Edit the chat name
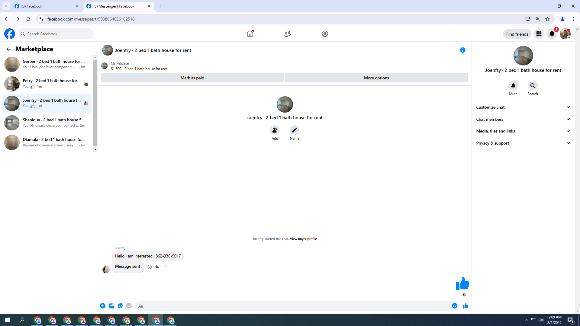This screenshot has height=326, width=580. tap(295, 130)
